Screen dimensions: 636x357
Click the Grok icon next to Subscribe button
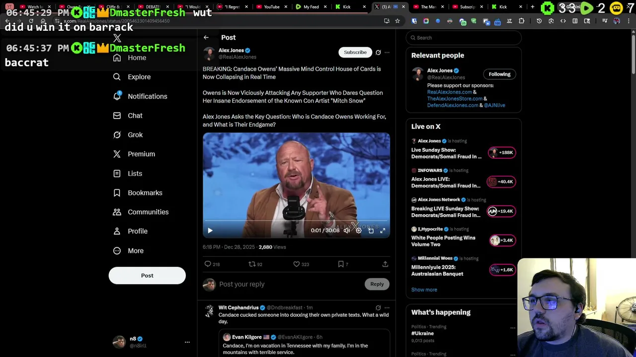378,52
